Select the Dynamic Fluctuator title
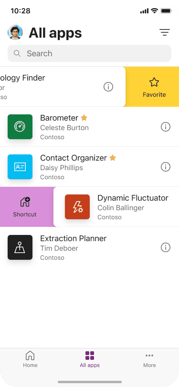179x387 pixels. point(133,198)
